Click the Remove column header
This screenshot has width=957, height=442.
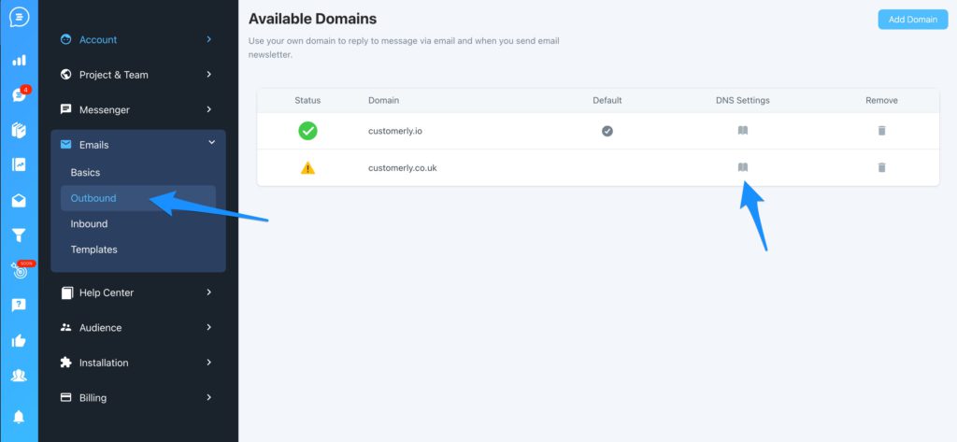[882, 100]
